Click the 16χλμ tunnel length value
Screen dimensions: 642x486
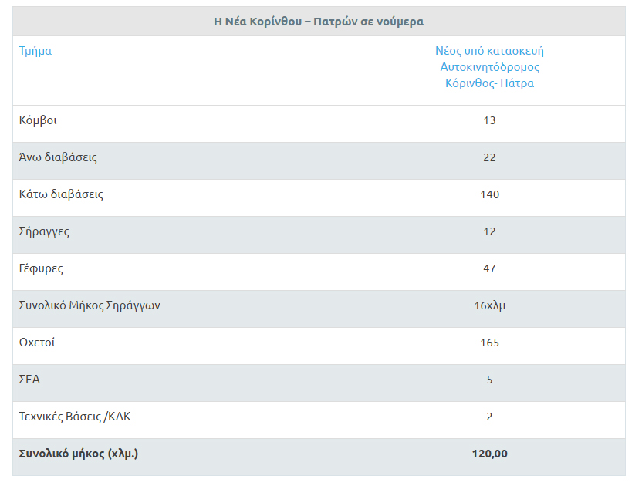(489, 305)
